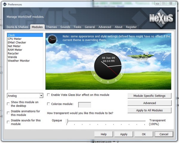179x143 pixels.
Task: Click the Nexus app icon in title bar
Action: 5,4
